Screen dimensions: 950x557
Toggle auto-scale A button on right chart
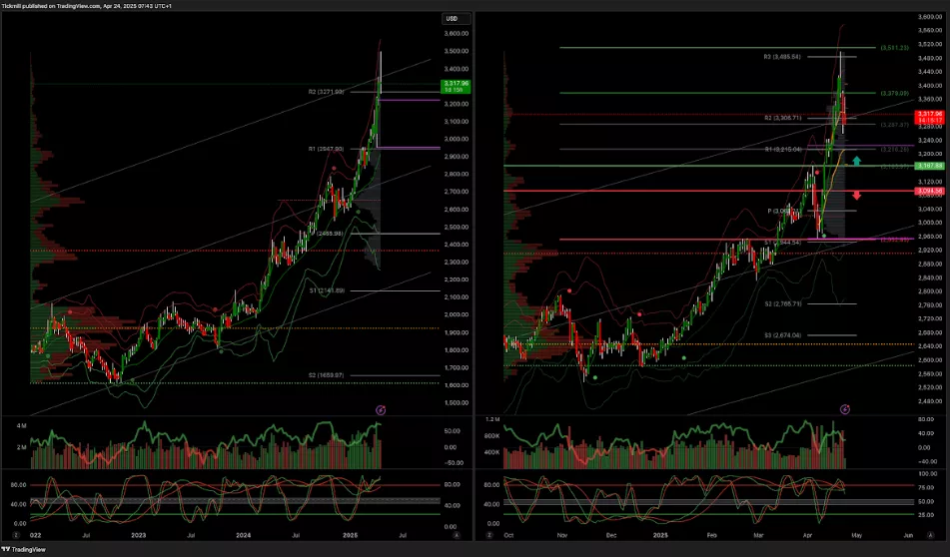930,535
